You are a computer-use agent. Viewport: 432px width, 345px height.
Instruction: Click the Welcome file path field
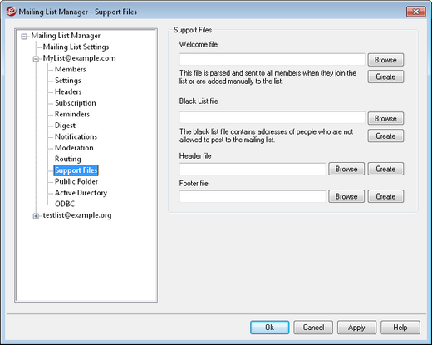272,59
